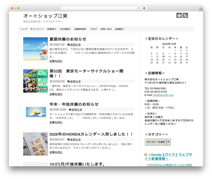Click the TEL 03-3646-2591 text
The image size is (212, 179).
tap(155, 88)
